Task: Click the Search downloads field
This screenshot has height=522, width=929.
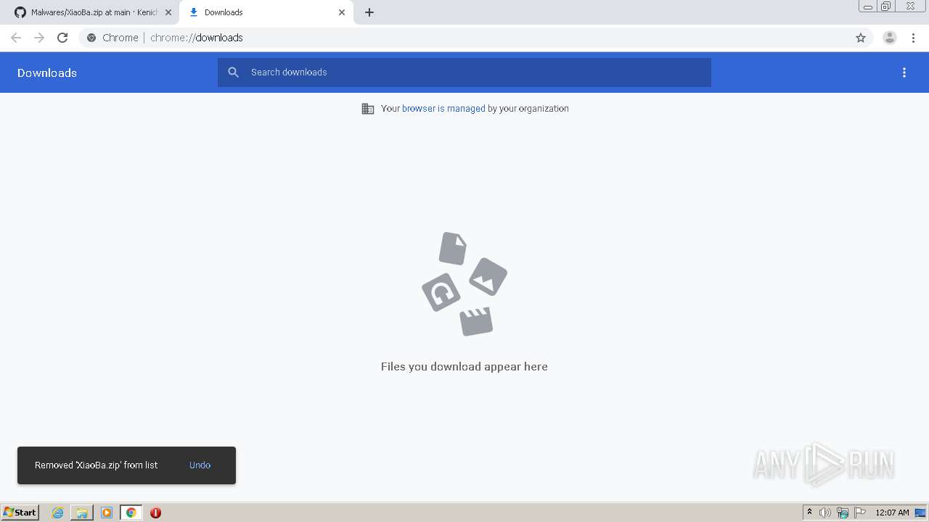Action: 464,72
